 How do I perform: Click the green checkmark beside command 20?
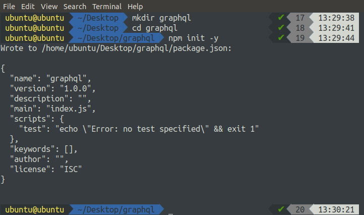(281, 209)
